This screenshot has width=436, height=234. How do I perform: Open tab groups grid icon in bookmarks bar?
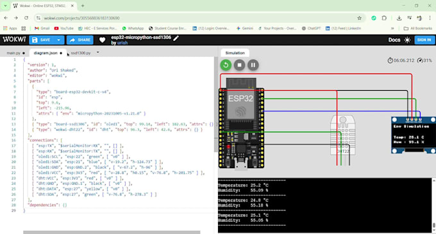[x=23, y=28]
